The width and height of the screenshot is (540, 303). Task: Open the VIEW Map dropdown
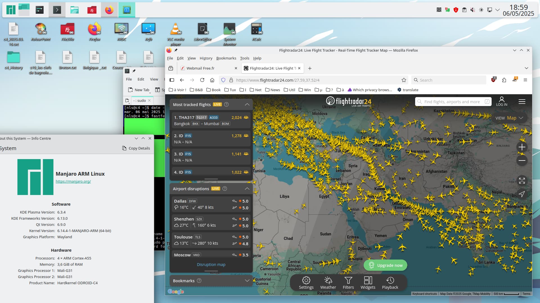click(x=509, y=118)
